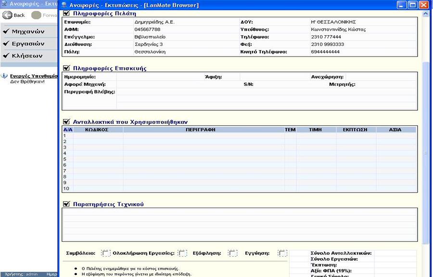Click the Μετρητής field

pyautogui.click(x=387, y=84)
